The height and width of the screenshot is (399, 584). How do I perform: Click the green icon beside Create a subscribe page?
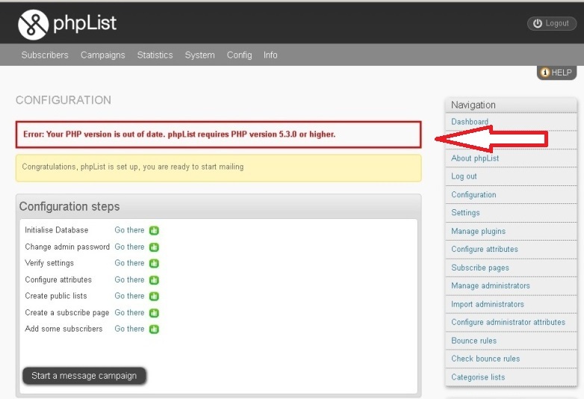coord(154,313)
